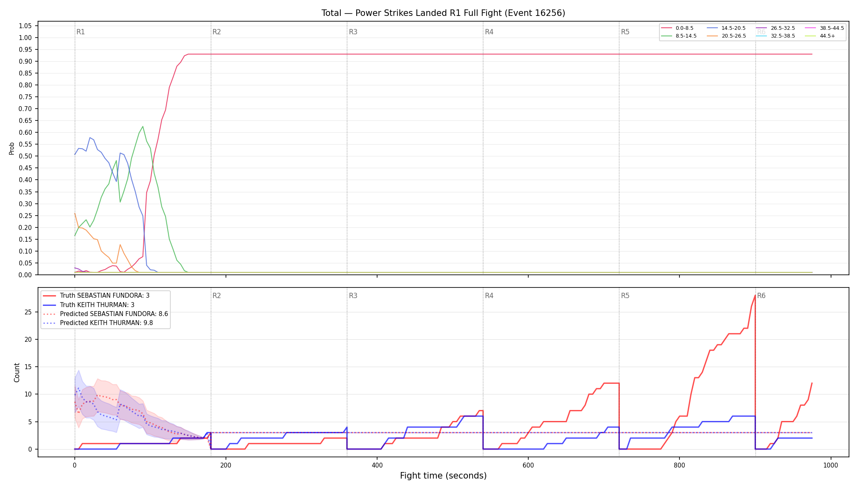Click the R1 round marker in the probability chart
The image size is (858, 490).
[80, 32]
